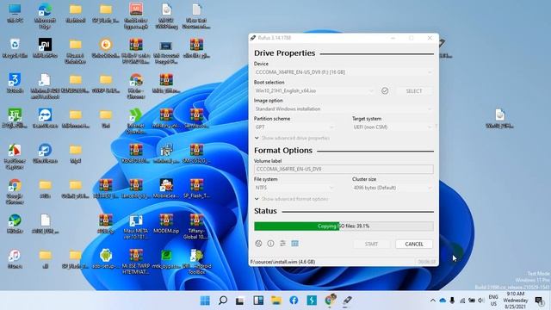The height and width of the screenshot is (310, 551).
Task: Click ENG US language indicator
Action: (493, 301)
